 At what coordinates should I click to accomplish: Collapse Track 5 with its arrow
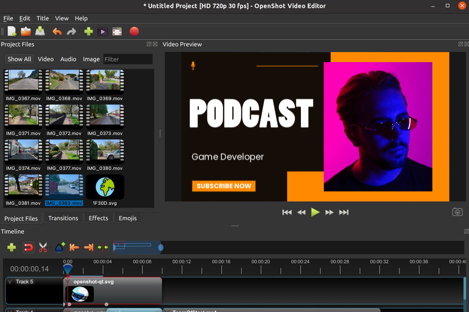[x=10, y=281]
